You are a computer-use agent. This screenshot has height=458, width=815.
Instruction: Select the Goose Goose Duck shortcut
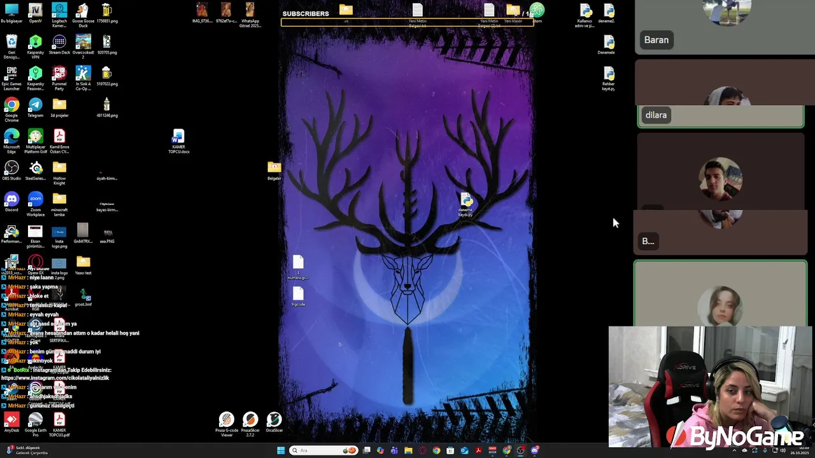point(83,15)
